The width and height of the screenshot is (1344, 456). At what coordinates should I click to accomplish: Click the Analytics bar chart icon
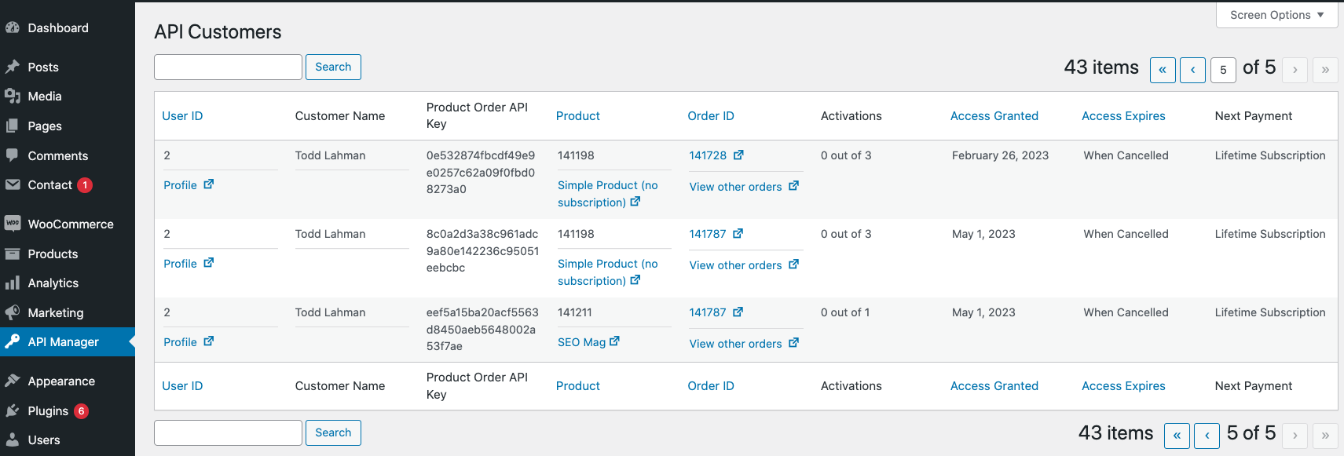tap(13, 283)
